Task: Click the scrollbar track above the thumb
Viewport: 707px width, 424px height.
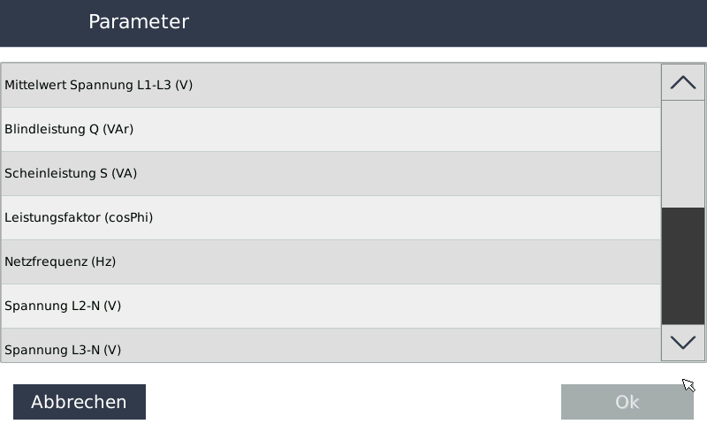Action: click(683, 154)
